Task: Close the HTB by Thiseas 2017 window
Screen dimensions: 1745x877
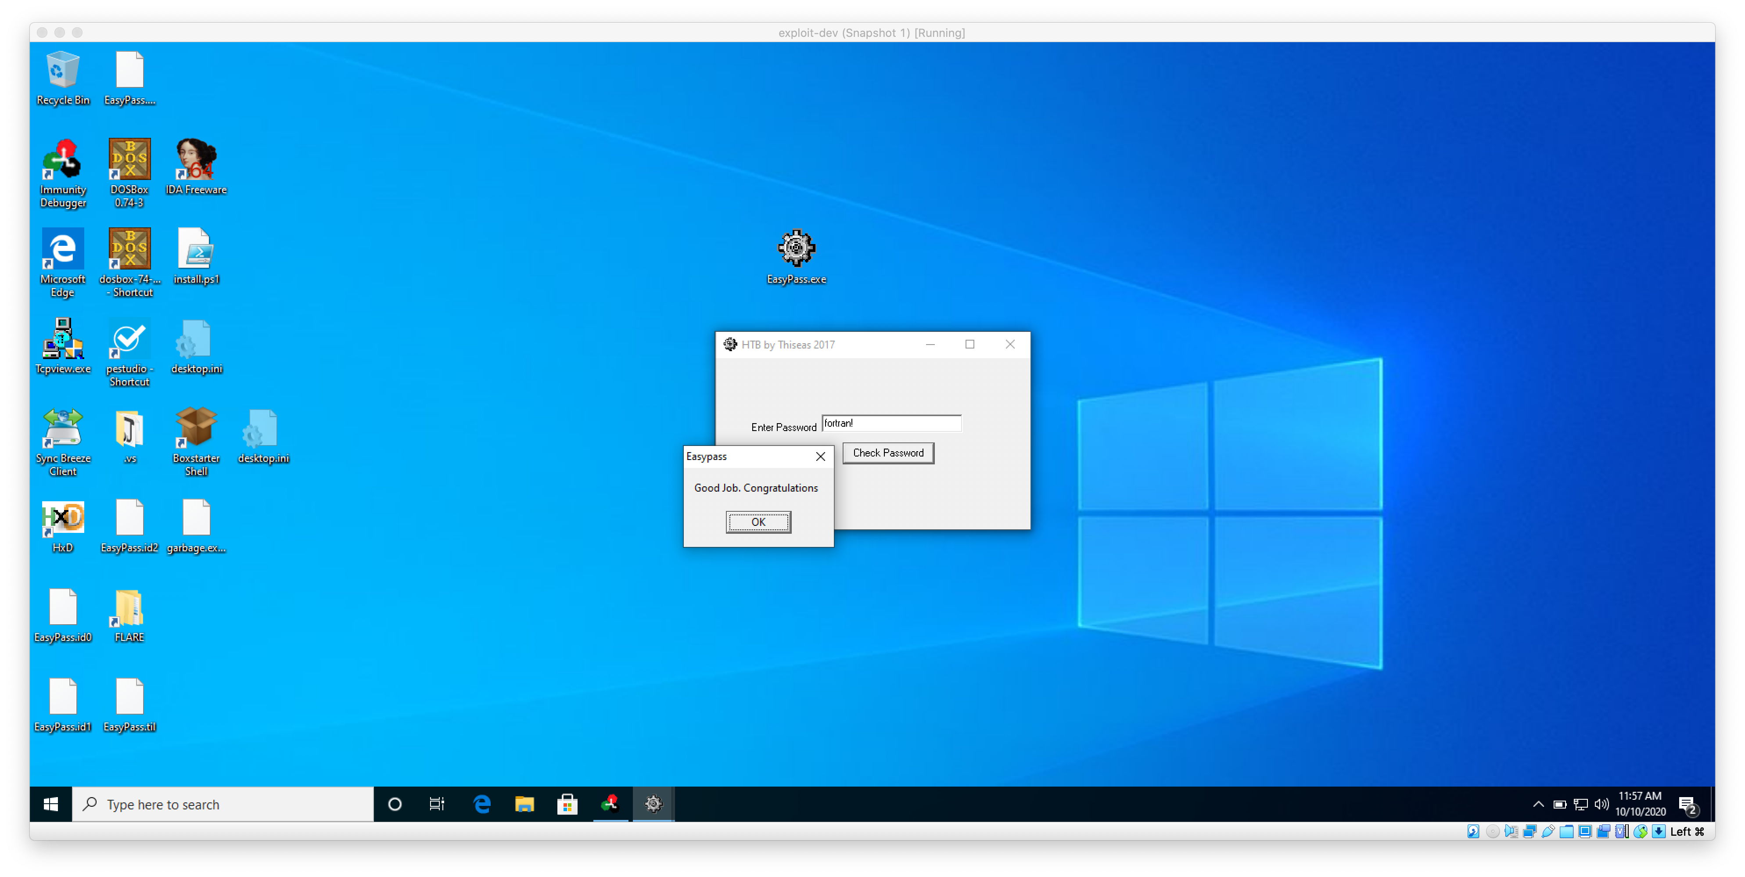Action: (1010, 344)
